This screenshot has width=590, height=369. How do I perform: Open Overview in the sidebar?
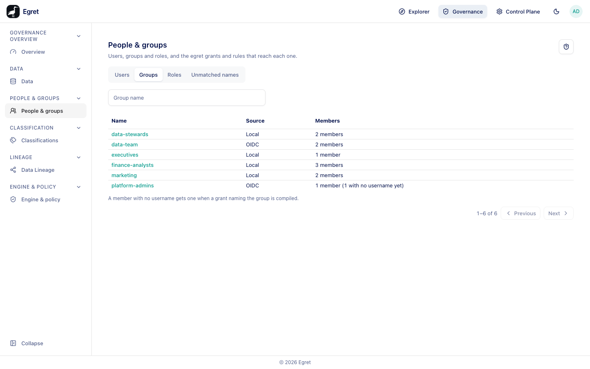(x=45, y=52)
